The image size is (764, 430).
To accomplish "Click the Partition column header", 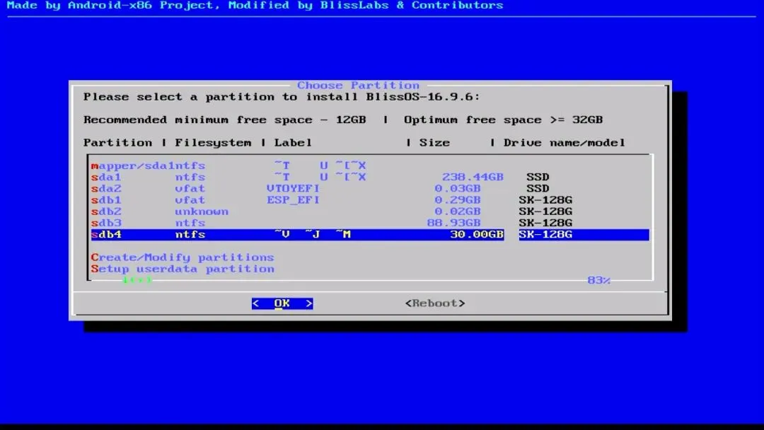I will (117, 143).
